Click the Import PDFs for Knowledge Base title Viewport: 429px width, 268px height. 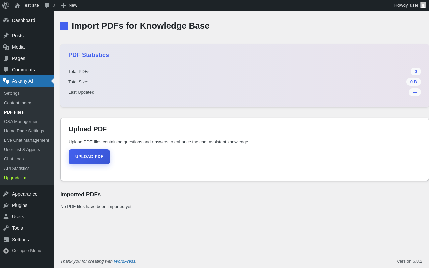[141, 26]
